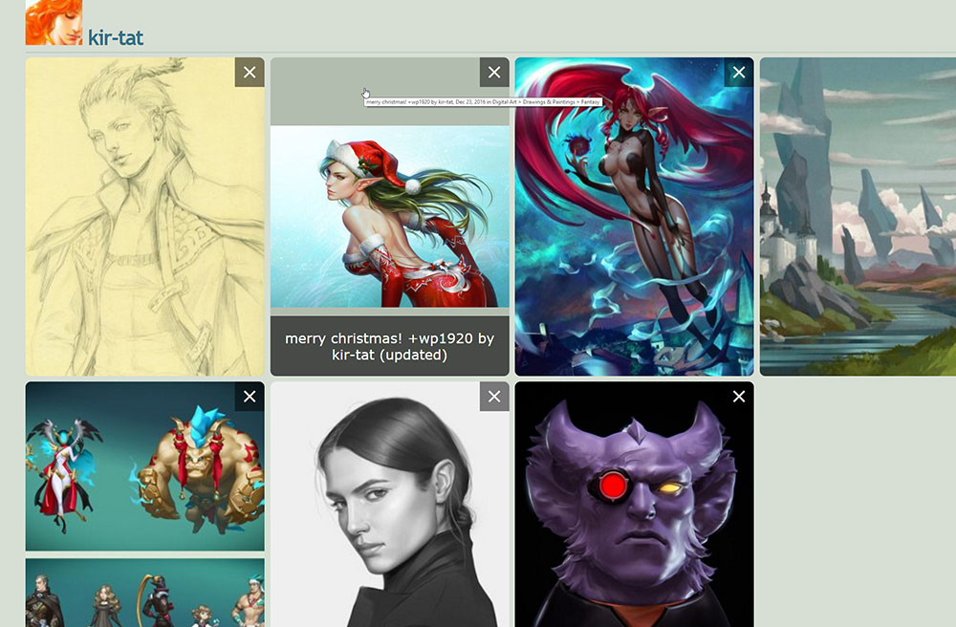Open the kir-tat profile link
Image resolution: width=956 pixels, height=627 pixels.
(116, 37)
